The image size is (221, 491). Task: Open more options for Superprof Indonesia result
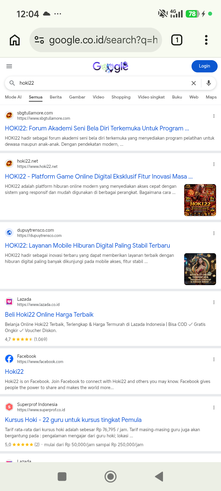[x=214, y=408]
